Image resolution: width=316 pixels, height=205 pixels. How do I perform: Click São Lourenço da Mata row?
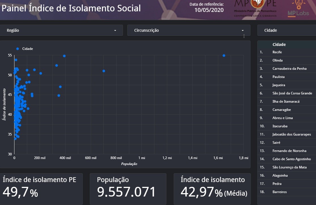287,167
